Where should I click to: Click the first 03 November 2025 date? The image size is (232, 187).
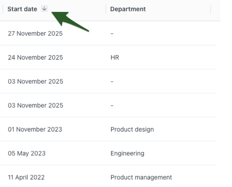[35, 82]
